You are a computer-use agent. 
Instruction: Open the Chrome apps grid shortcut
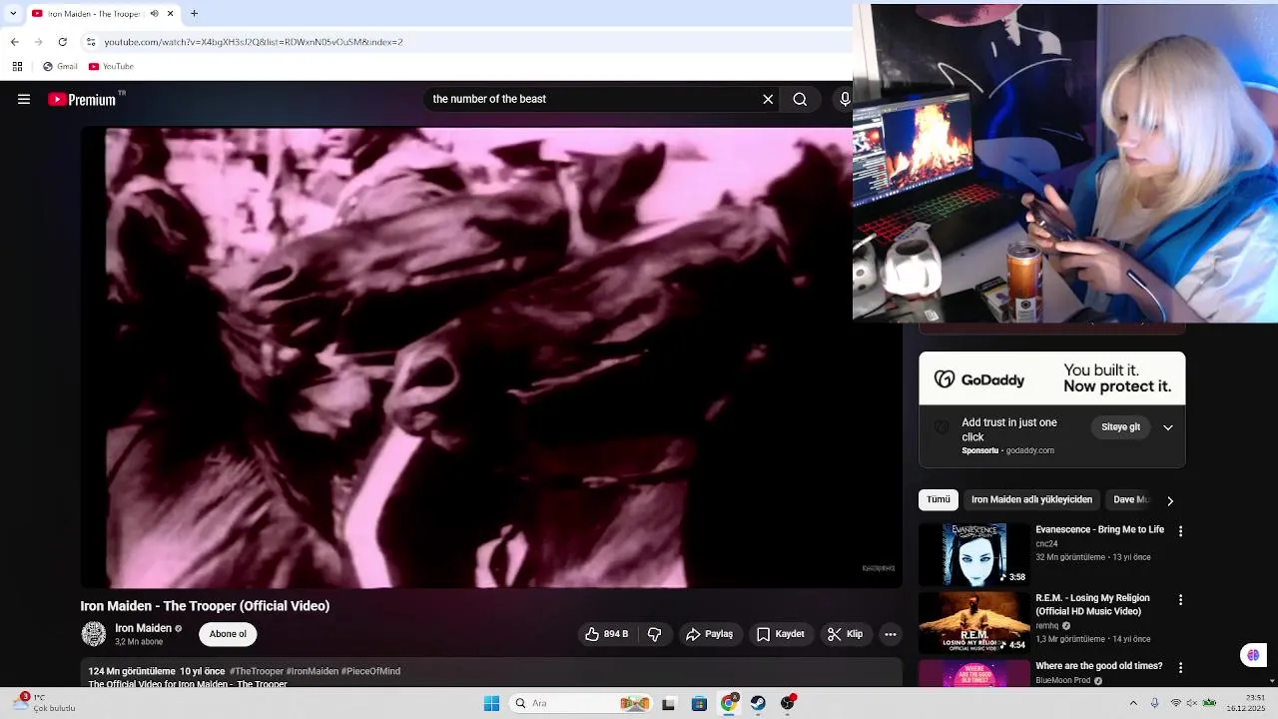[17, 67]
